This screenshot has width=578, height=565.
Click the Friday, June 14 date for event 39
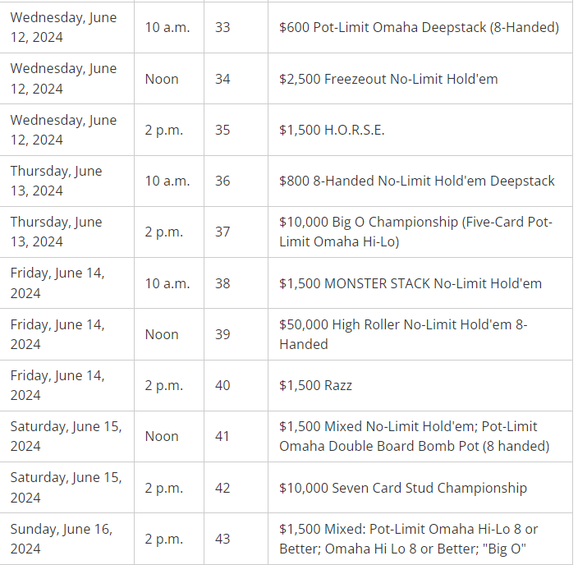click(x=57, y=334)
